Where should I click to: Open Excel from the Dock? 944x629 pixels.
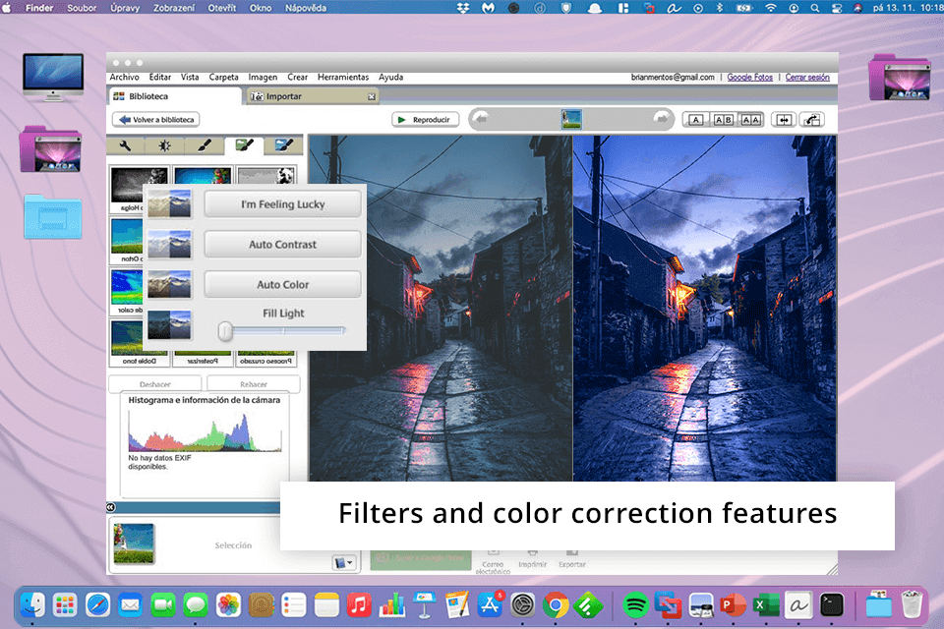(x=766, y=605)
